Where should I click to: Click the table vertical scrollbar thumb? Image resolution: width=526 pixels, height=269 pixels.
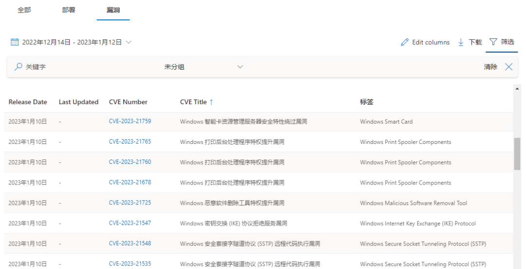(517, 154)
